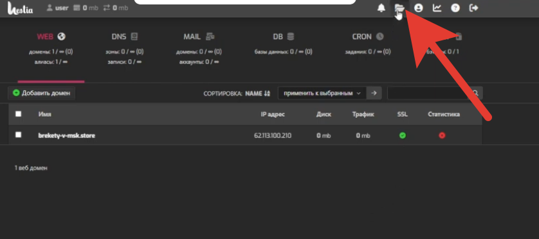Image resolution: width=539 pixels, height=239 pixels.
Task: Open the 'применить к выбранным' dropdown
Action: click(x=322, y=93)
